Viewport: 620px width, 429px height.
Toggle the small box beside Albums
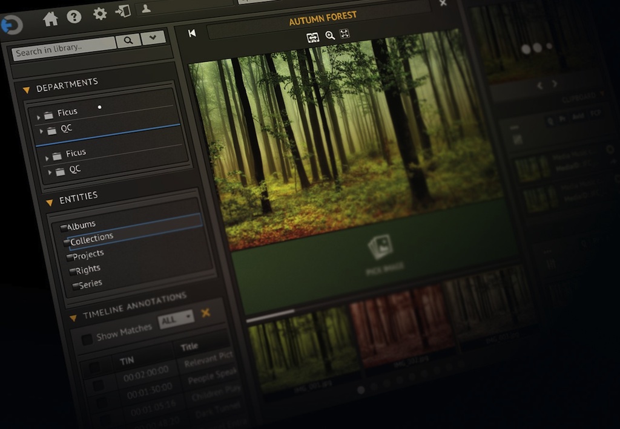pos(63,228)
